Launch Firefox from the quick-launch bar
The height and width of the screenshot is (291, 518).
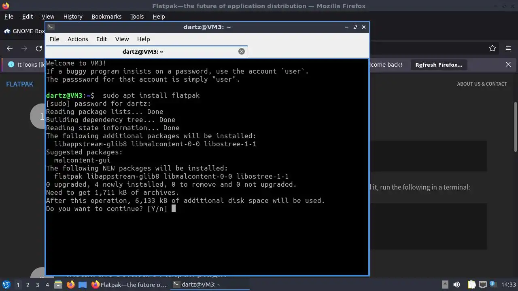[70, 285]
